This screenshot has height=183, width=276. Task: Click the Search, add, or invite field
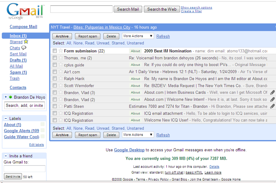point(24,105)
